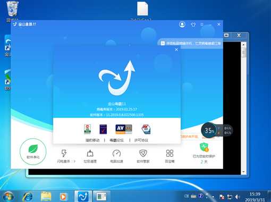Click the CH input language indicator
The height and width of the screenshot is (202, 271).
pyautogui.click(x=187, y=196)
